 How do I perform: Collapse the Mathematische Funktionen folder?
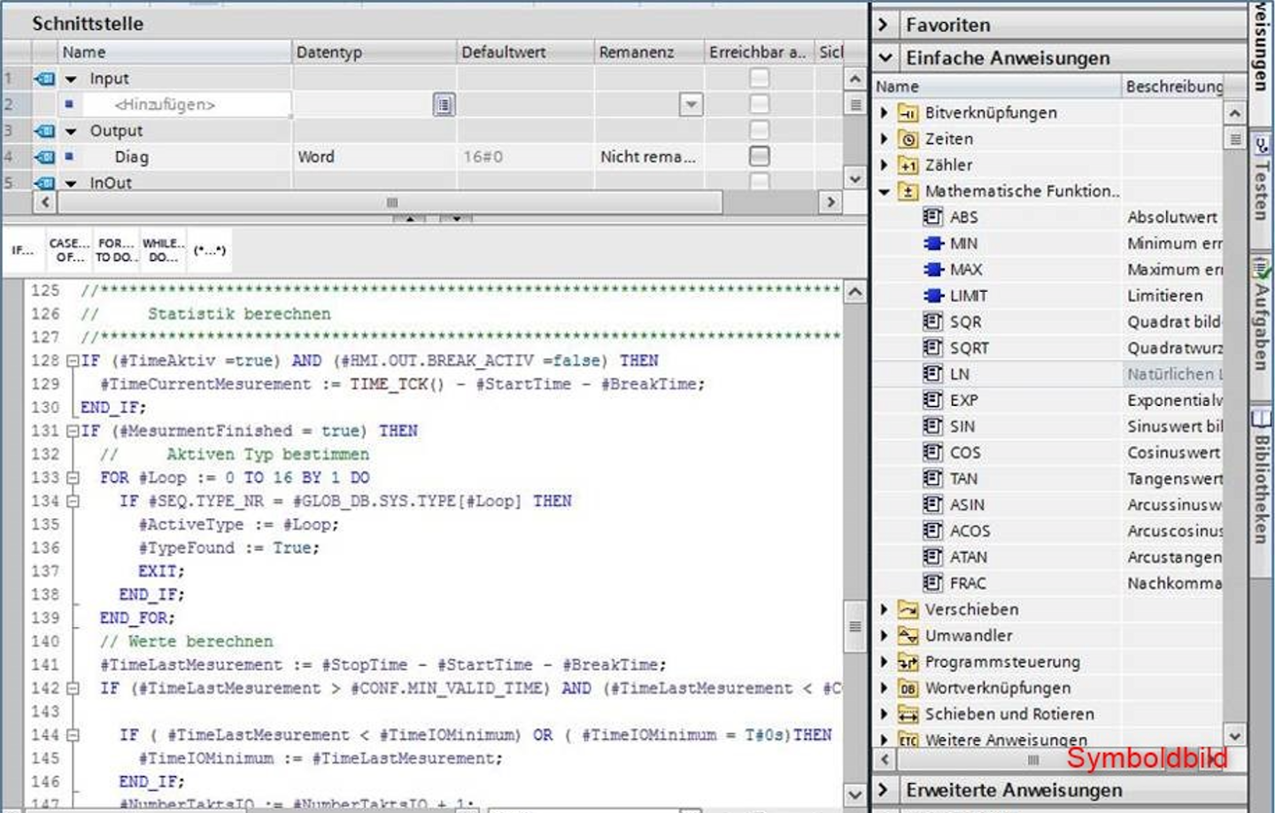pyautogui.click(x=884, y=191)
